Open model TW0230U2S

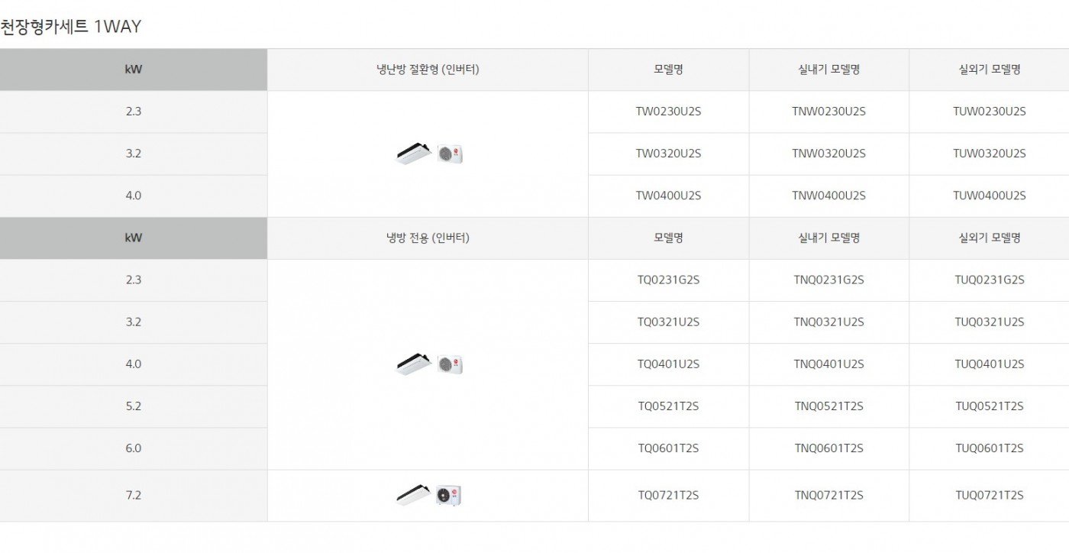[x=668, y=112]
